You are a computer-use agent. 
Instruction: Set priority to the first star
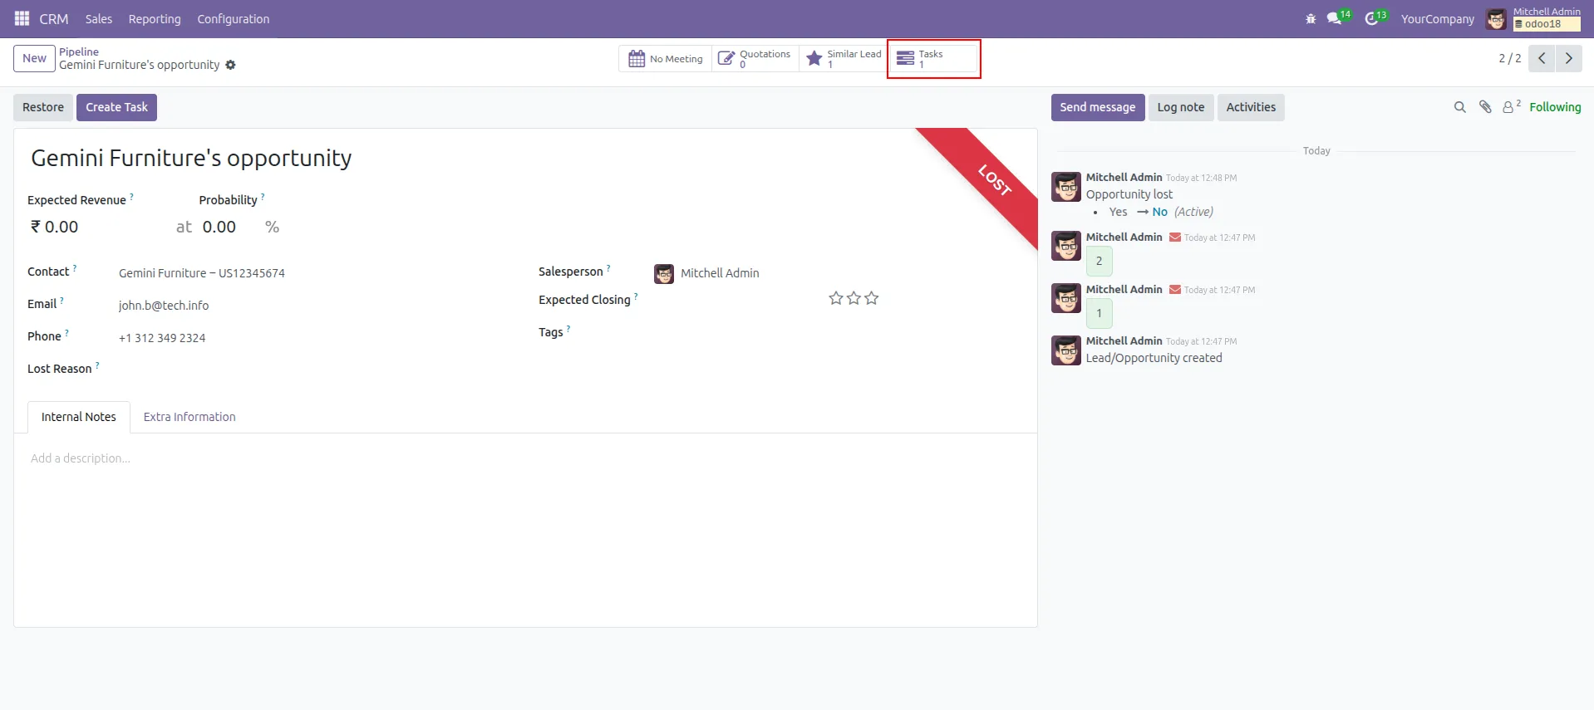pos(836,298)
